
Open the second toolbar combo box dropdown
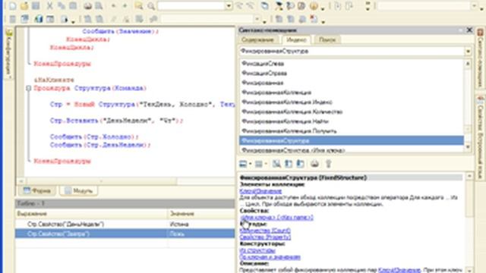257,19
